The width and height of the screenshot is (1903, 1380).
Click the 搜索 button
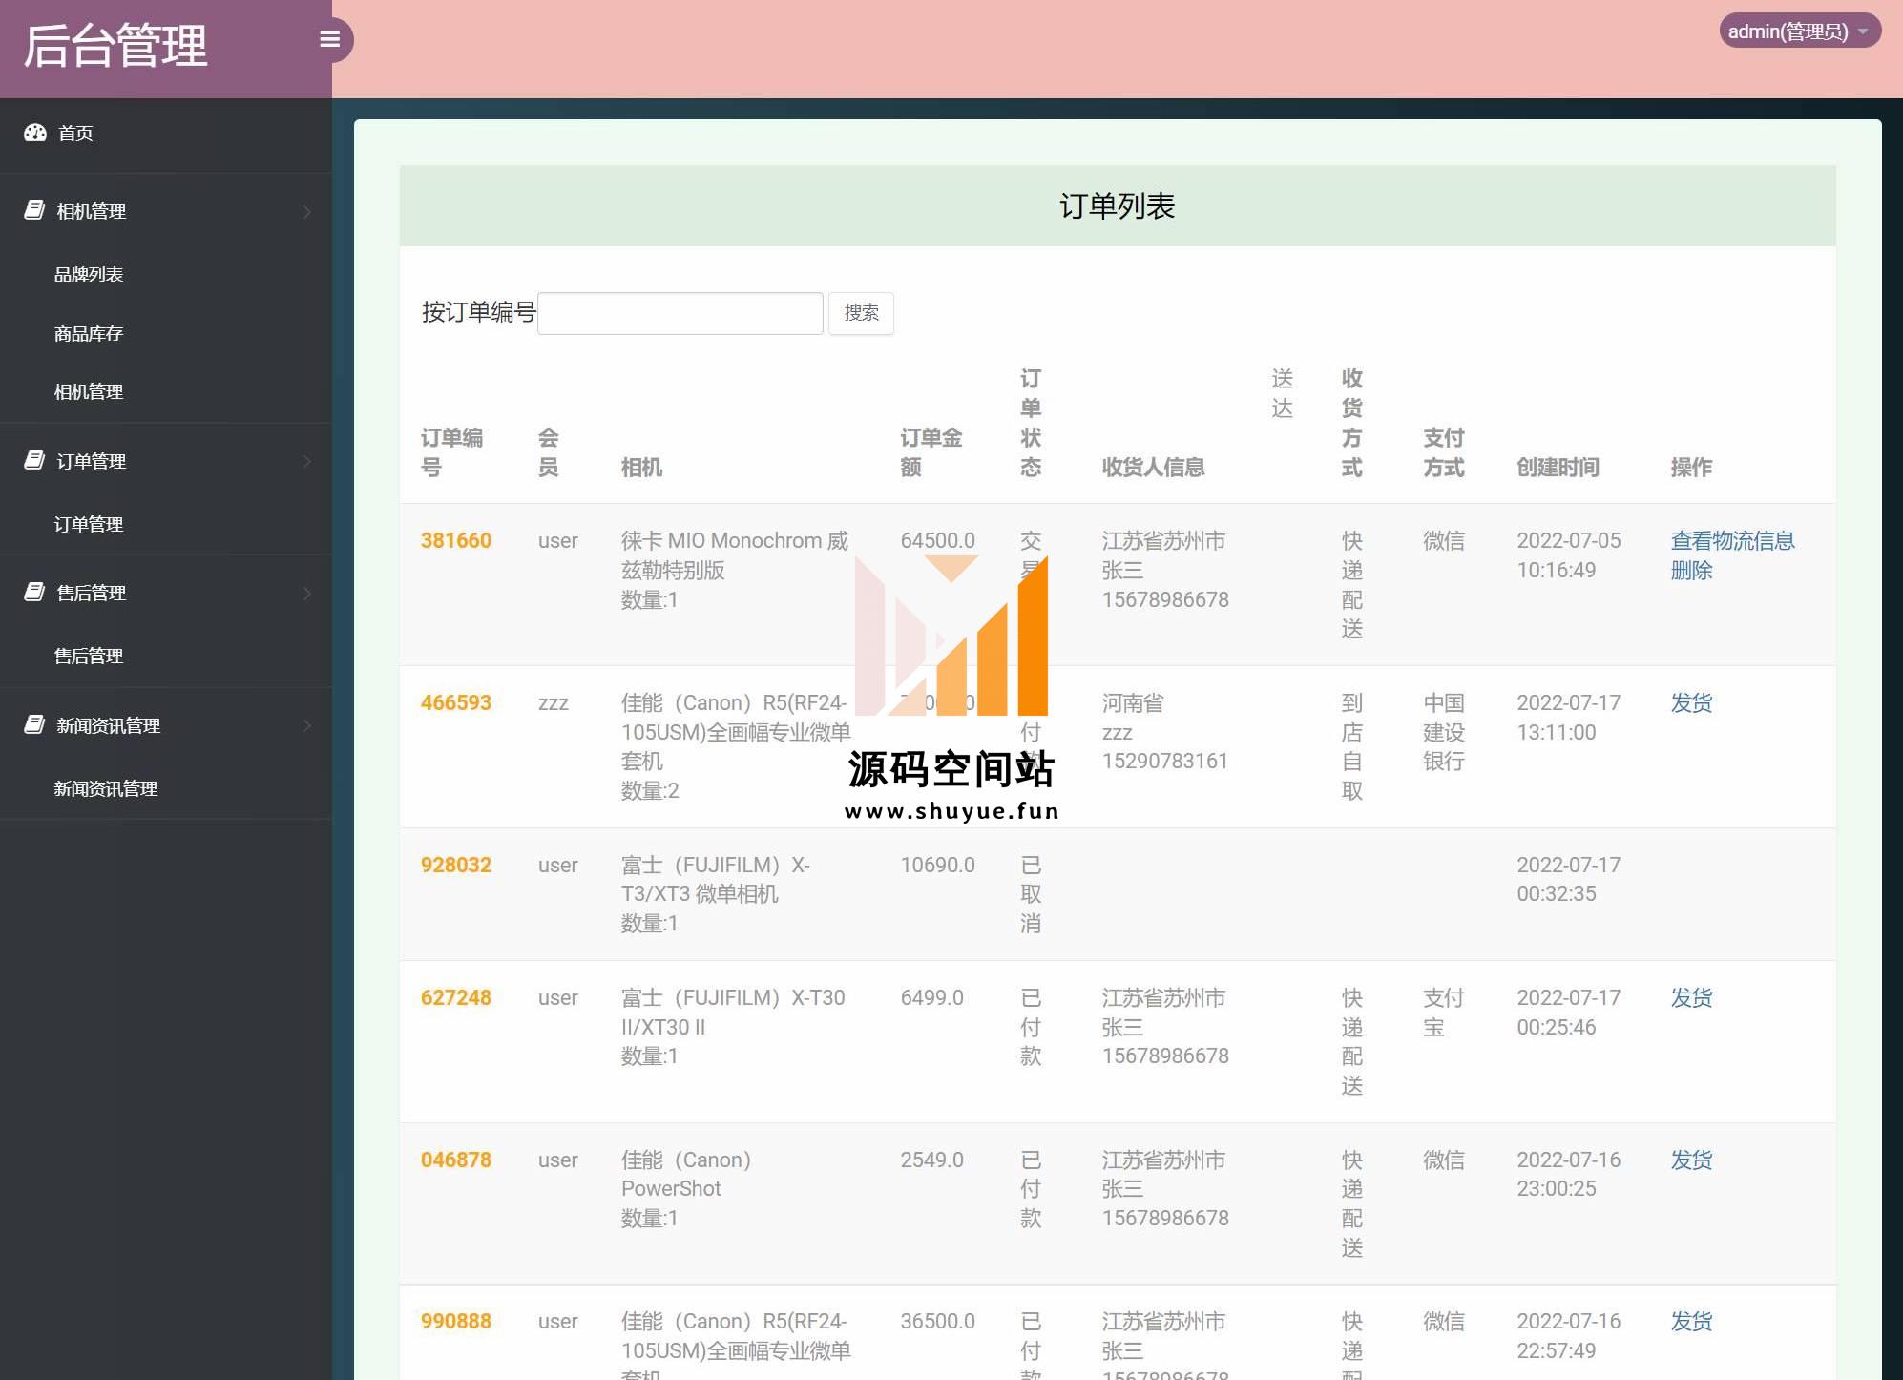click(861, 313)
